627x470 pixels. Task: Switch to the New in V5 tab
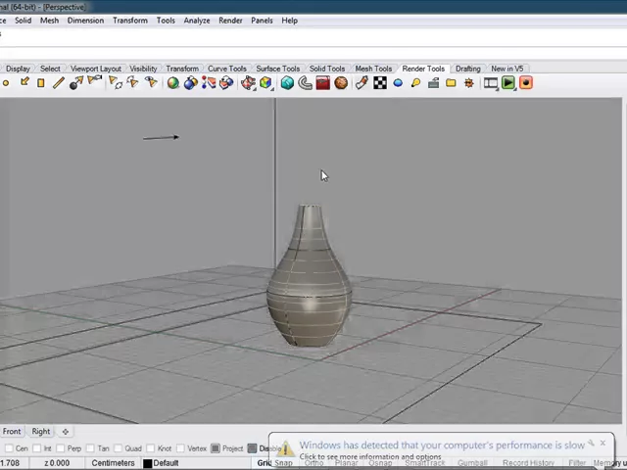pyautogui.click(x=507, y=69)
